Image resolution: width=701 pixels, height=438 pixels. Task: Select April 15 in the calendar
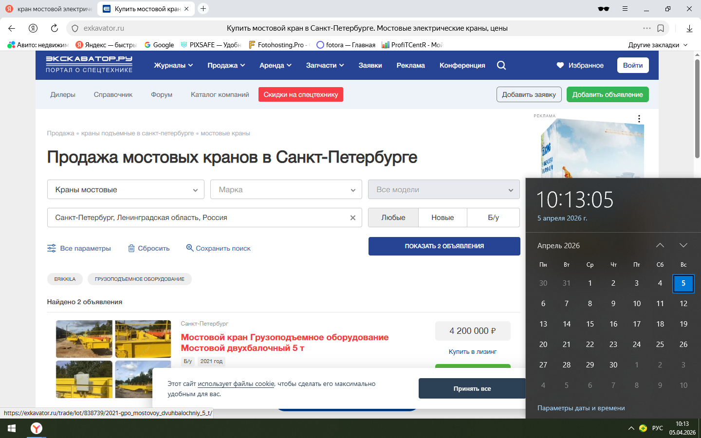pos(590,324)
